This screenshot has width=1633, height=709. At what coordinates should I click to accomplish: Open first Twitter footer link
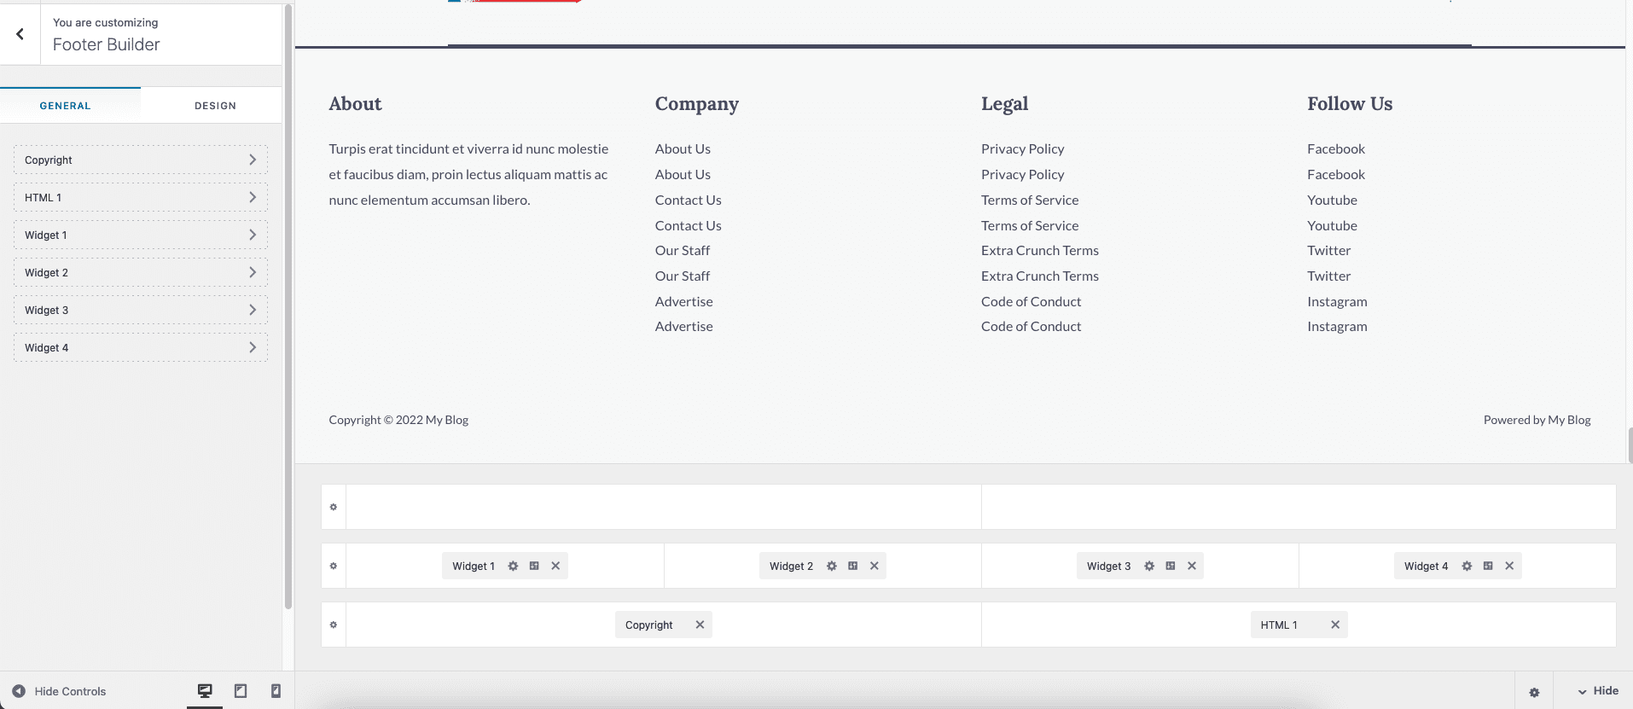1328,250
